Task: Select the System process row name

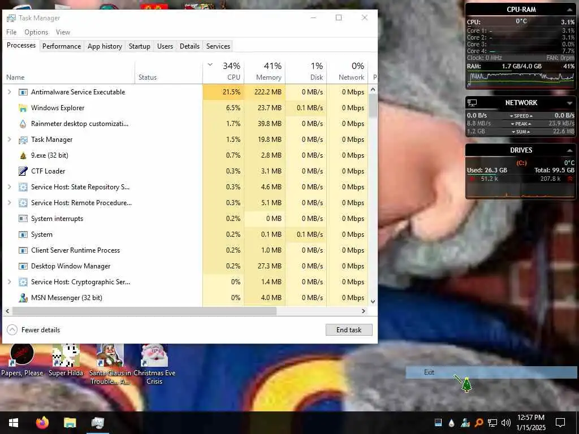Action: point(42,235)
